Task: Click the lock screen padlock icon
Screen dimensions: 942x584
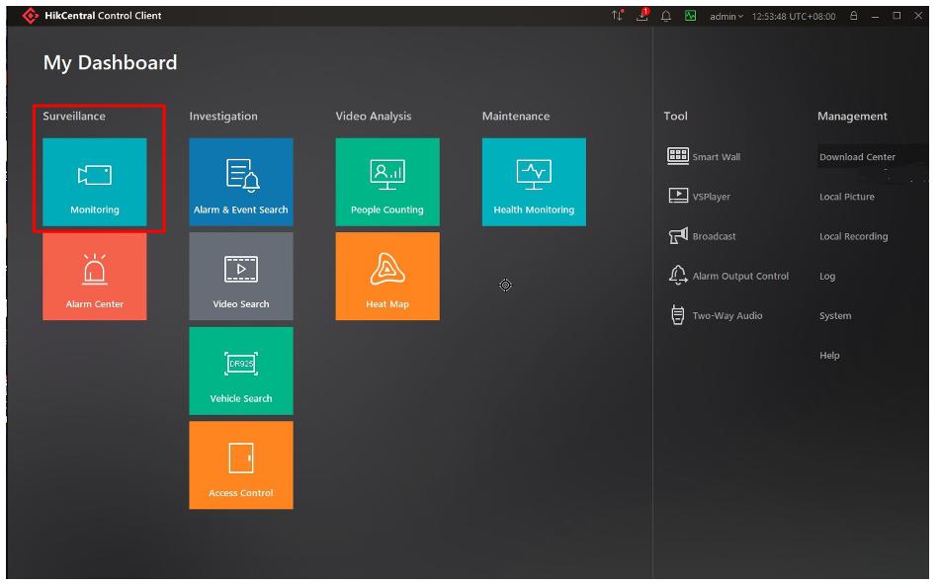Action: (x=853, y=16)
